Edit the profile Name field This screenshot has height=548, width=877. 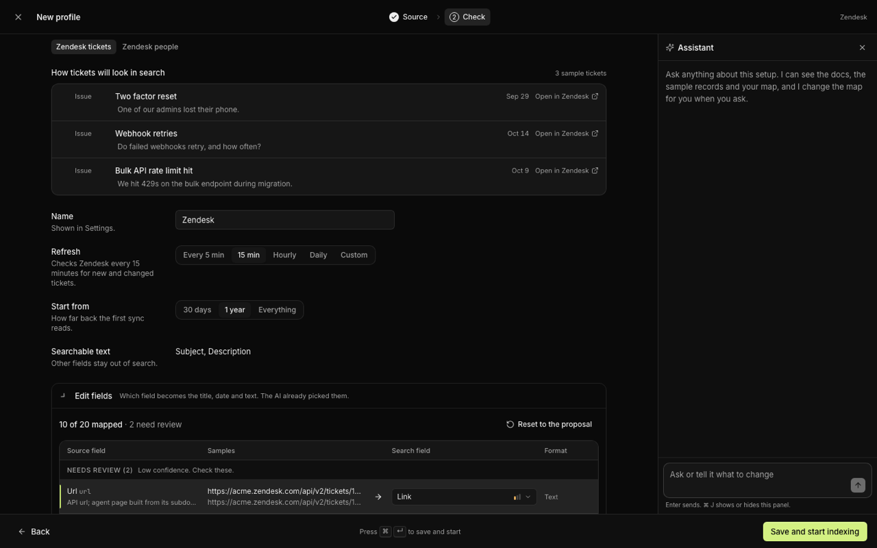click(x=285, y=220)
